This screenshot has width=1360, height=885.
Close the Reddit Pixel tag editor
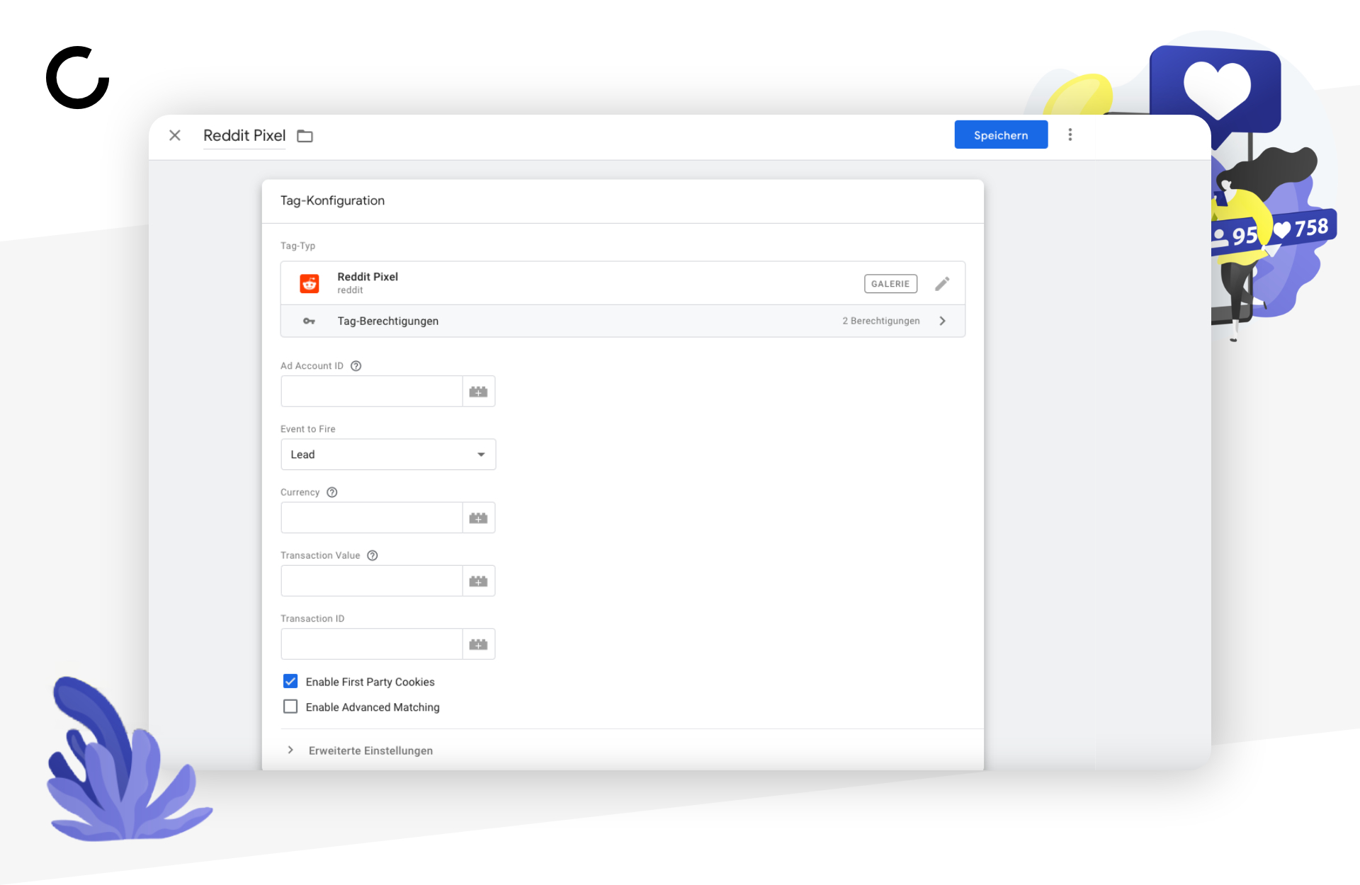(175, 135)
